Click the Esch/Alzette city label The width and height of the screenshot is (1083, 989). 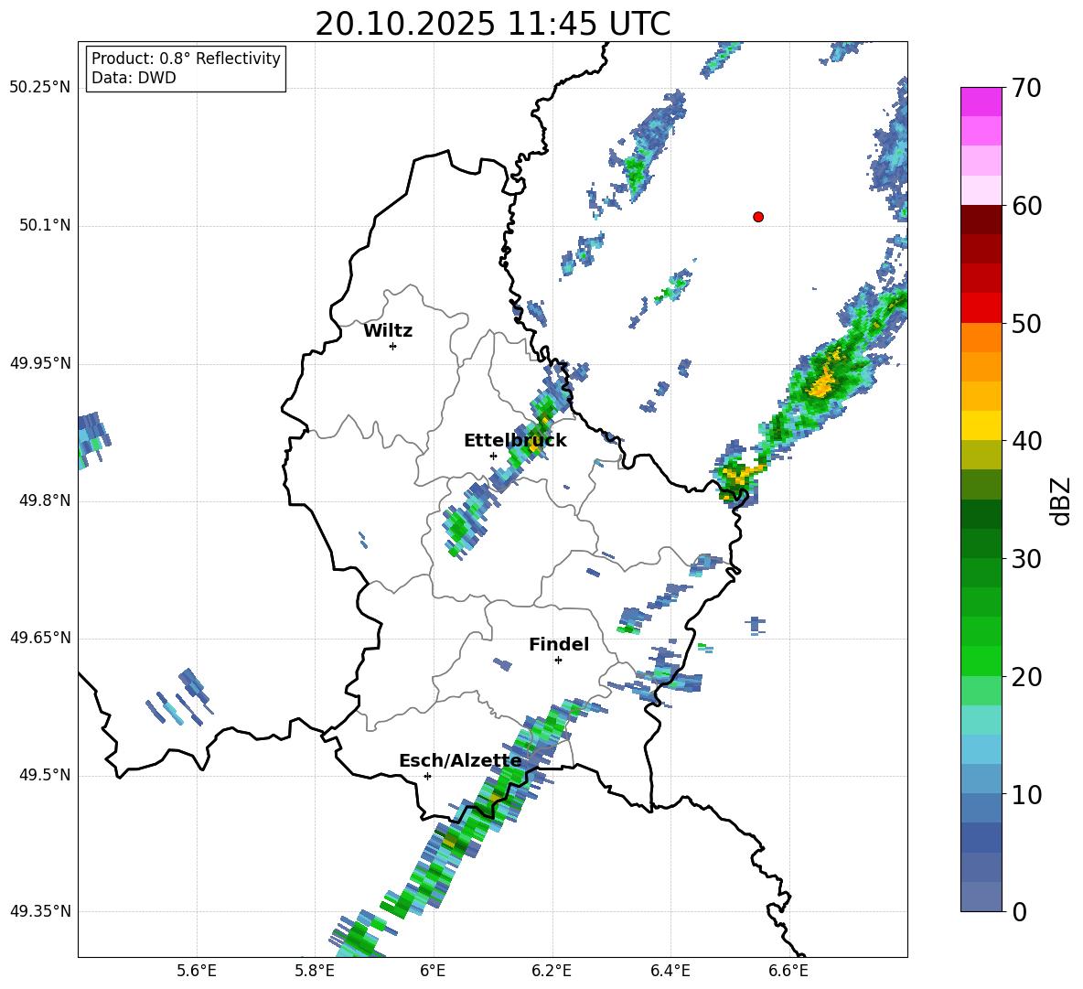(460, 760)
